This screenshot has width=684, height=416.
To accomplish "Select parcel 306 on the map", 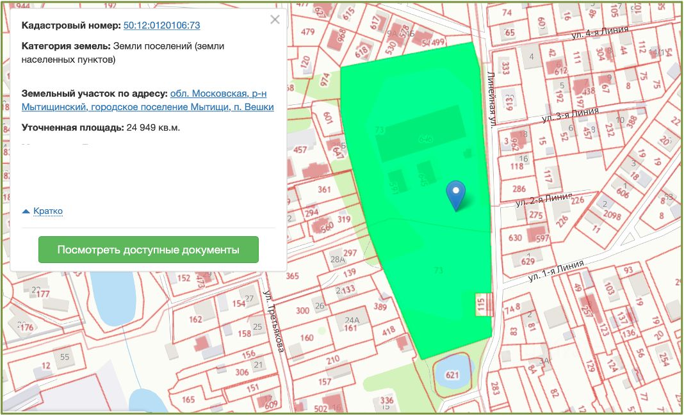I will click(241, 372).
